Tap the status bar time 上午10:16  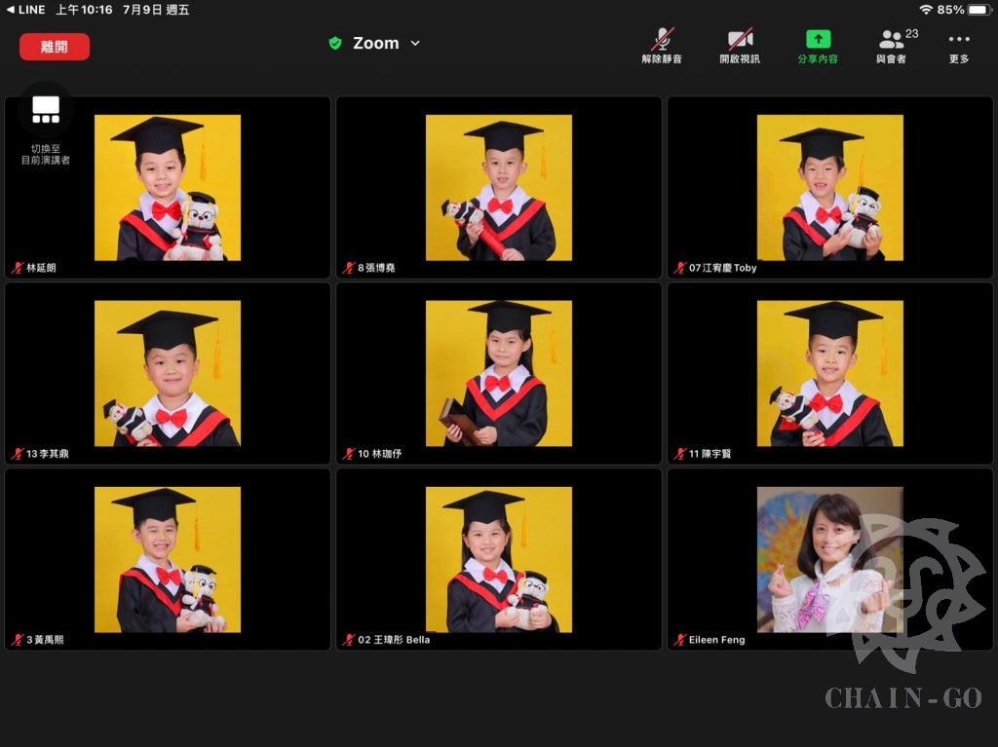pos(84,10)
